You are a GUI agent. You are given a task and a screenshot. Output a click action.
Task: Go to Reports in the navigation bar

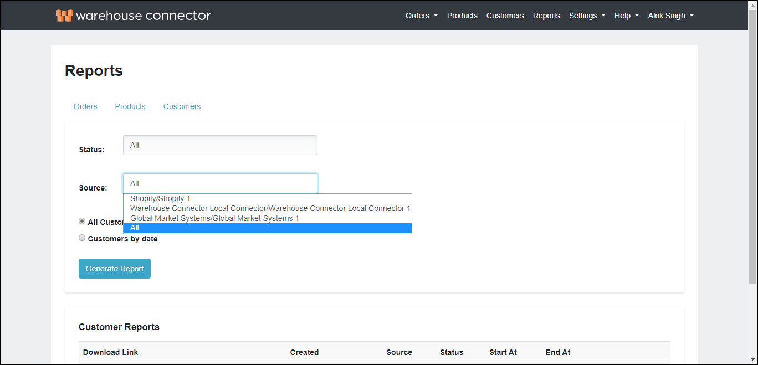546,16
